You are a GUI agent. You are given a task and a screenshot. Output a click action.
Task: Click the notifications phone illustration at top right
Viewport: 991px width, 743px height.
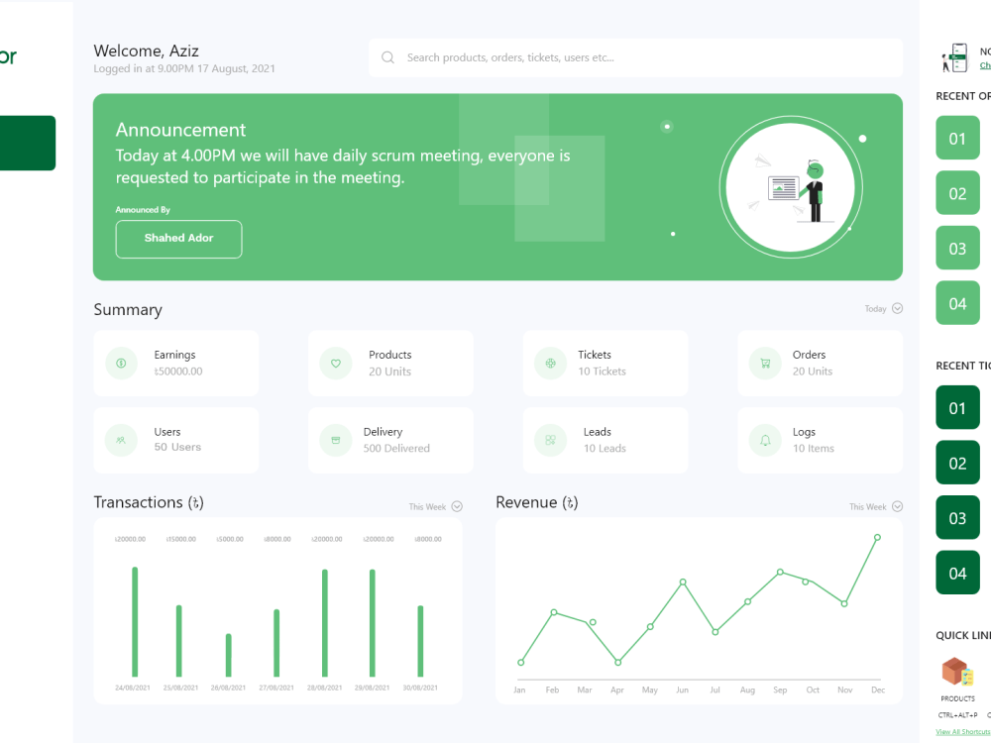pyautogui.click(x=954, y=56)
